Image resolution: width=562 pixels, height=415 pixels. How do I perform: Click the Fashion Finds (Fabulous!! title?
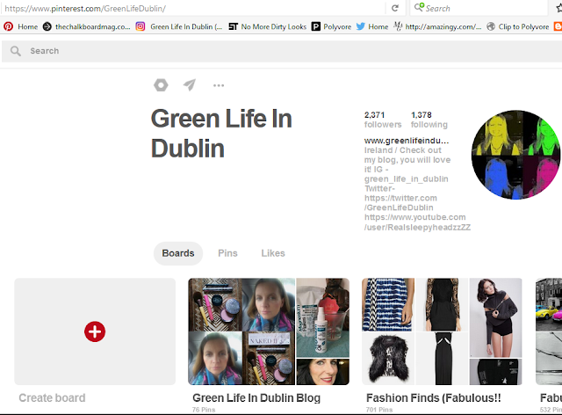click(x=433, y=397)
